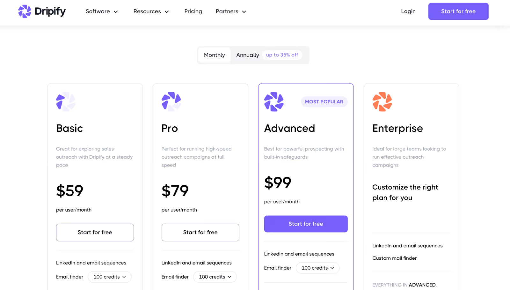Expand the email finder credits dropdown for Pro
The image size is (510, 290).
[215, 277]
